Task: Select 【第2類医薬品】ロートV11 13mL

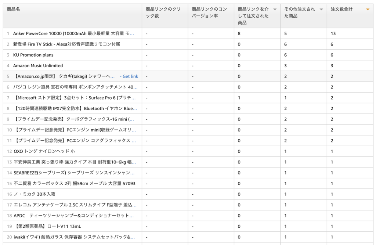Action: click(47, 226)
